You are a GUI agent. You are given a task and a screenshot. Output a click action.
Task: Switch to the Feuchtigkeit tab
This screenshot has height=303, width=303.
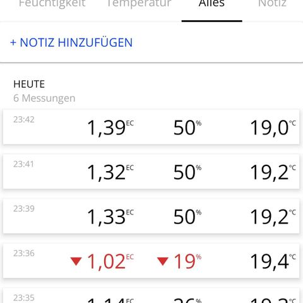[x=52, y=4]
